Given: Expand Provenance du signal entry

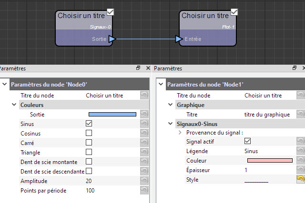Looking at the screenshot, I should coord(180,133).
